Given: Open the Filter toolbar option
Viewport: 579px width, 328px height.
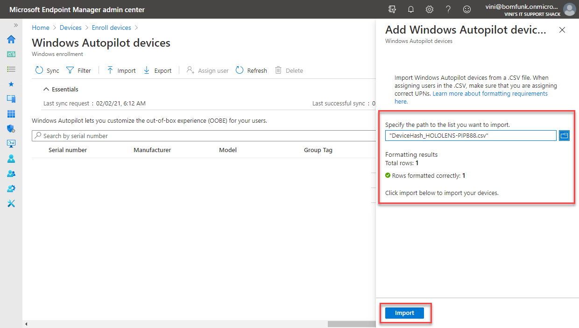Looking at the screenshot, I should click(78, 70).
